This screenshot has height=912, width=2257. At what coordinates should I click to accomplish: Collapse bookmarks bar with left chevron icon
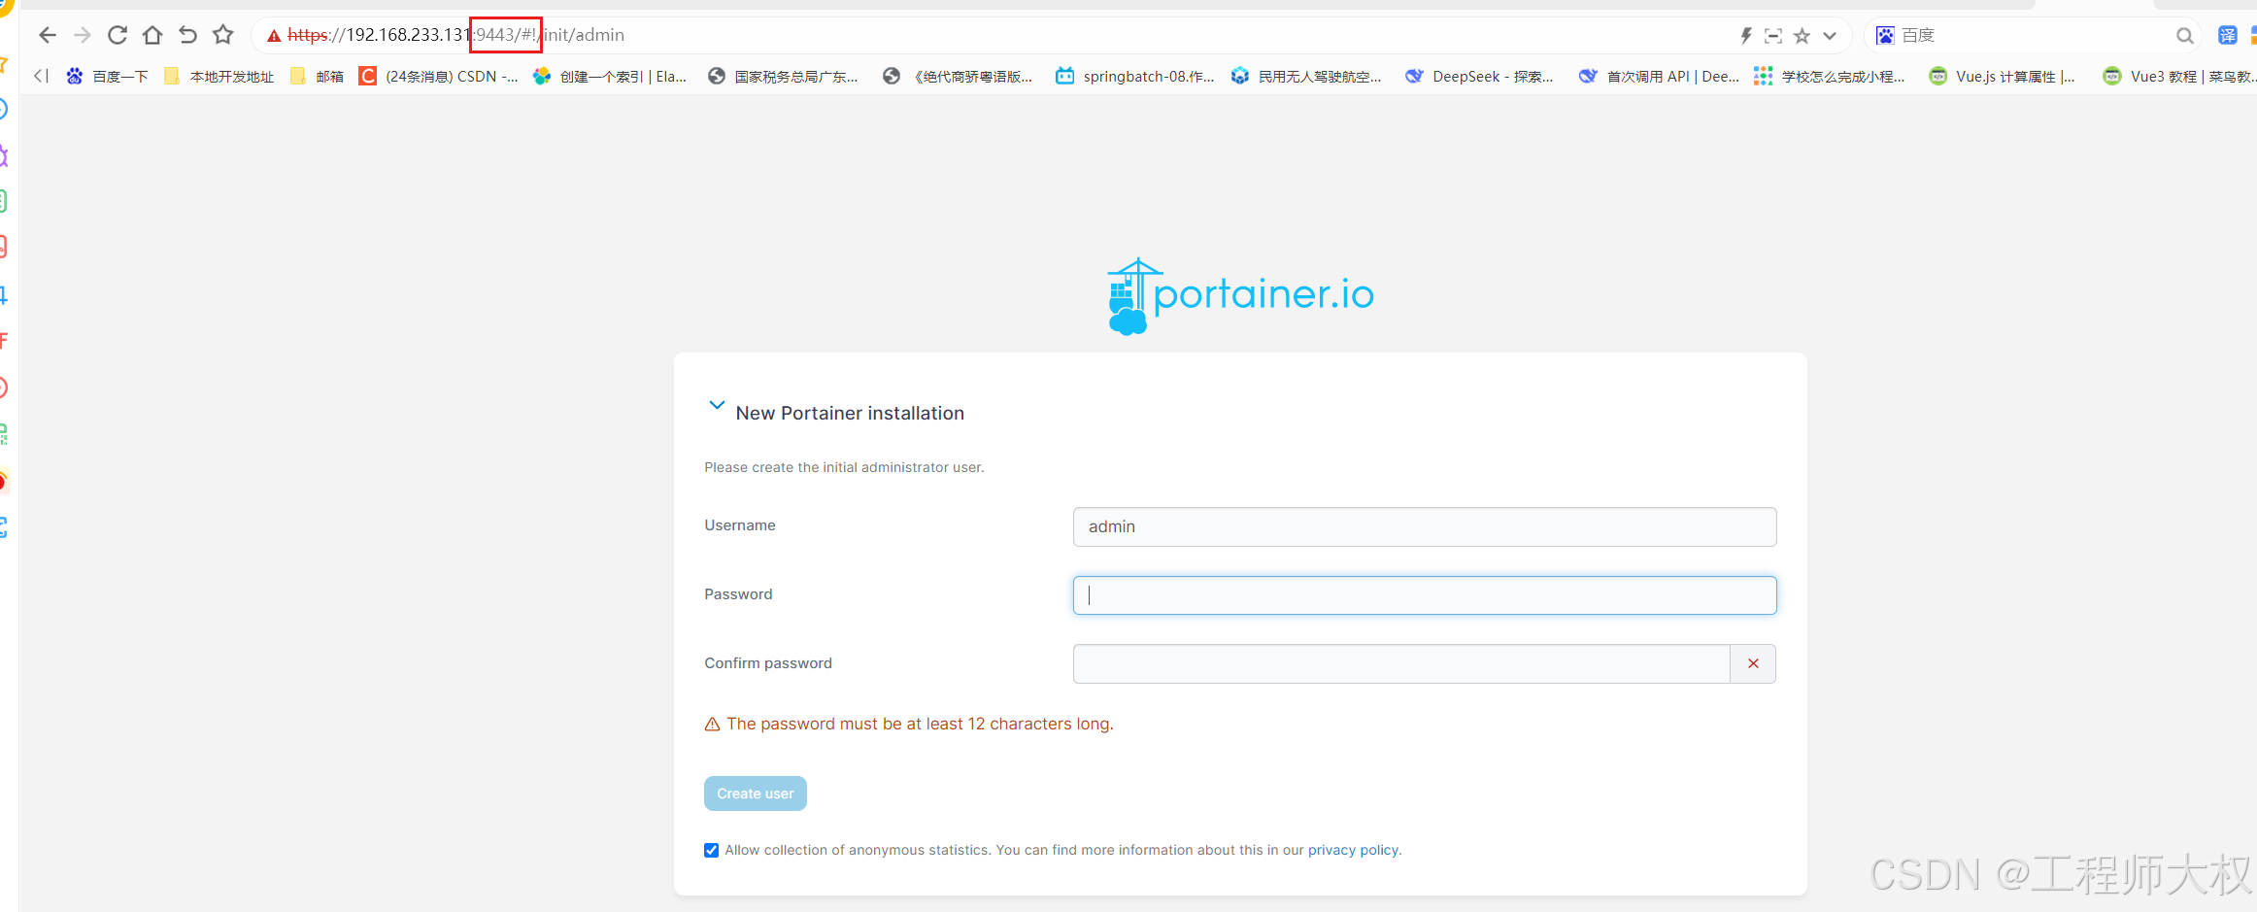(x=40, y=76)
